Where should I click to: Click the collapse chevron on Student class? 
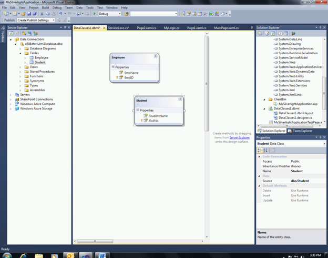click(x=180, y=99)
